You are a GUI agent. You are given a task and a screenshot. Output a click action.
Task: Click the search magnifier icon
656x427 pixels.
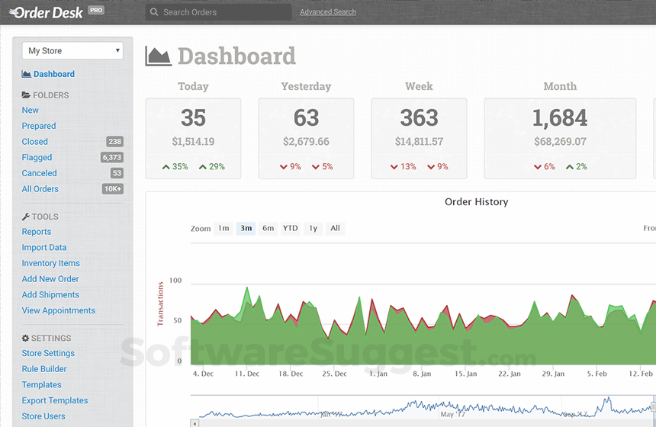(x=154, y=12)
